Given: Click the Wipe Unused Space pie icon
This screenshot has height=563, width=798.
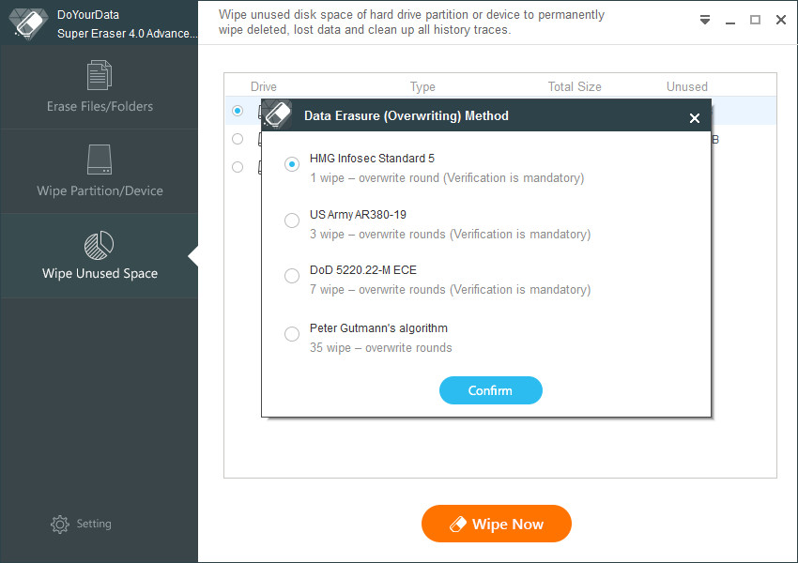Looking at the screenshot, I should coord(99,245).
